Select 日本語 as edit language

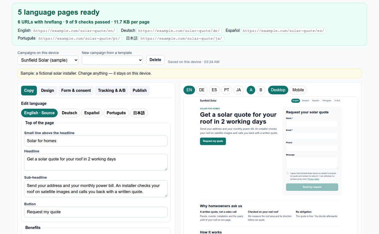139,113
